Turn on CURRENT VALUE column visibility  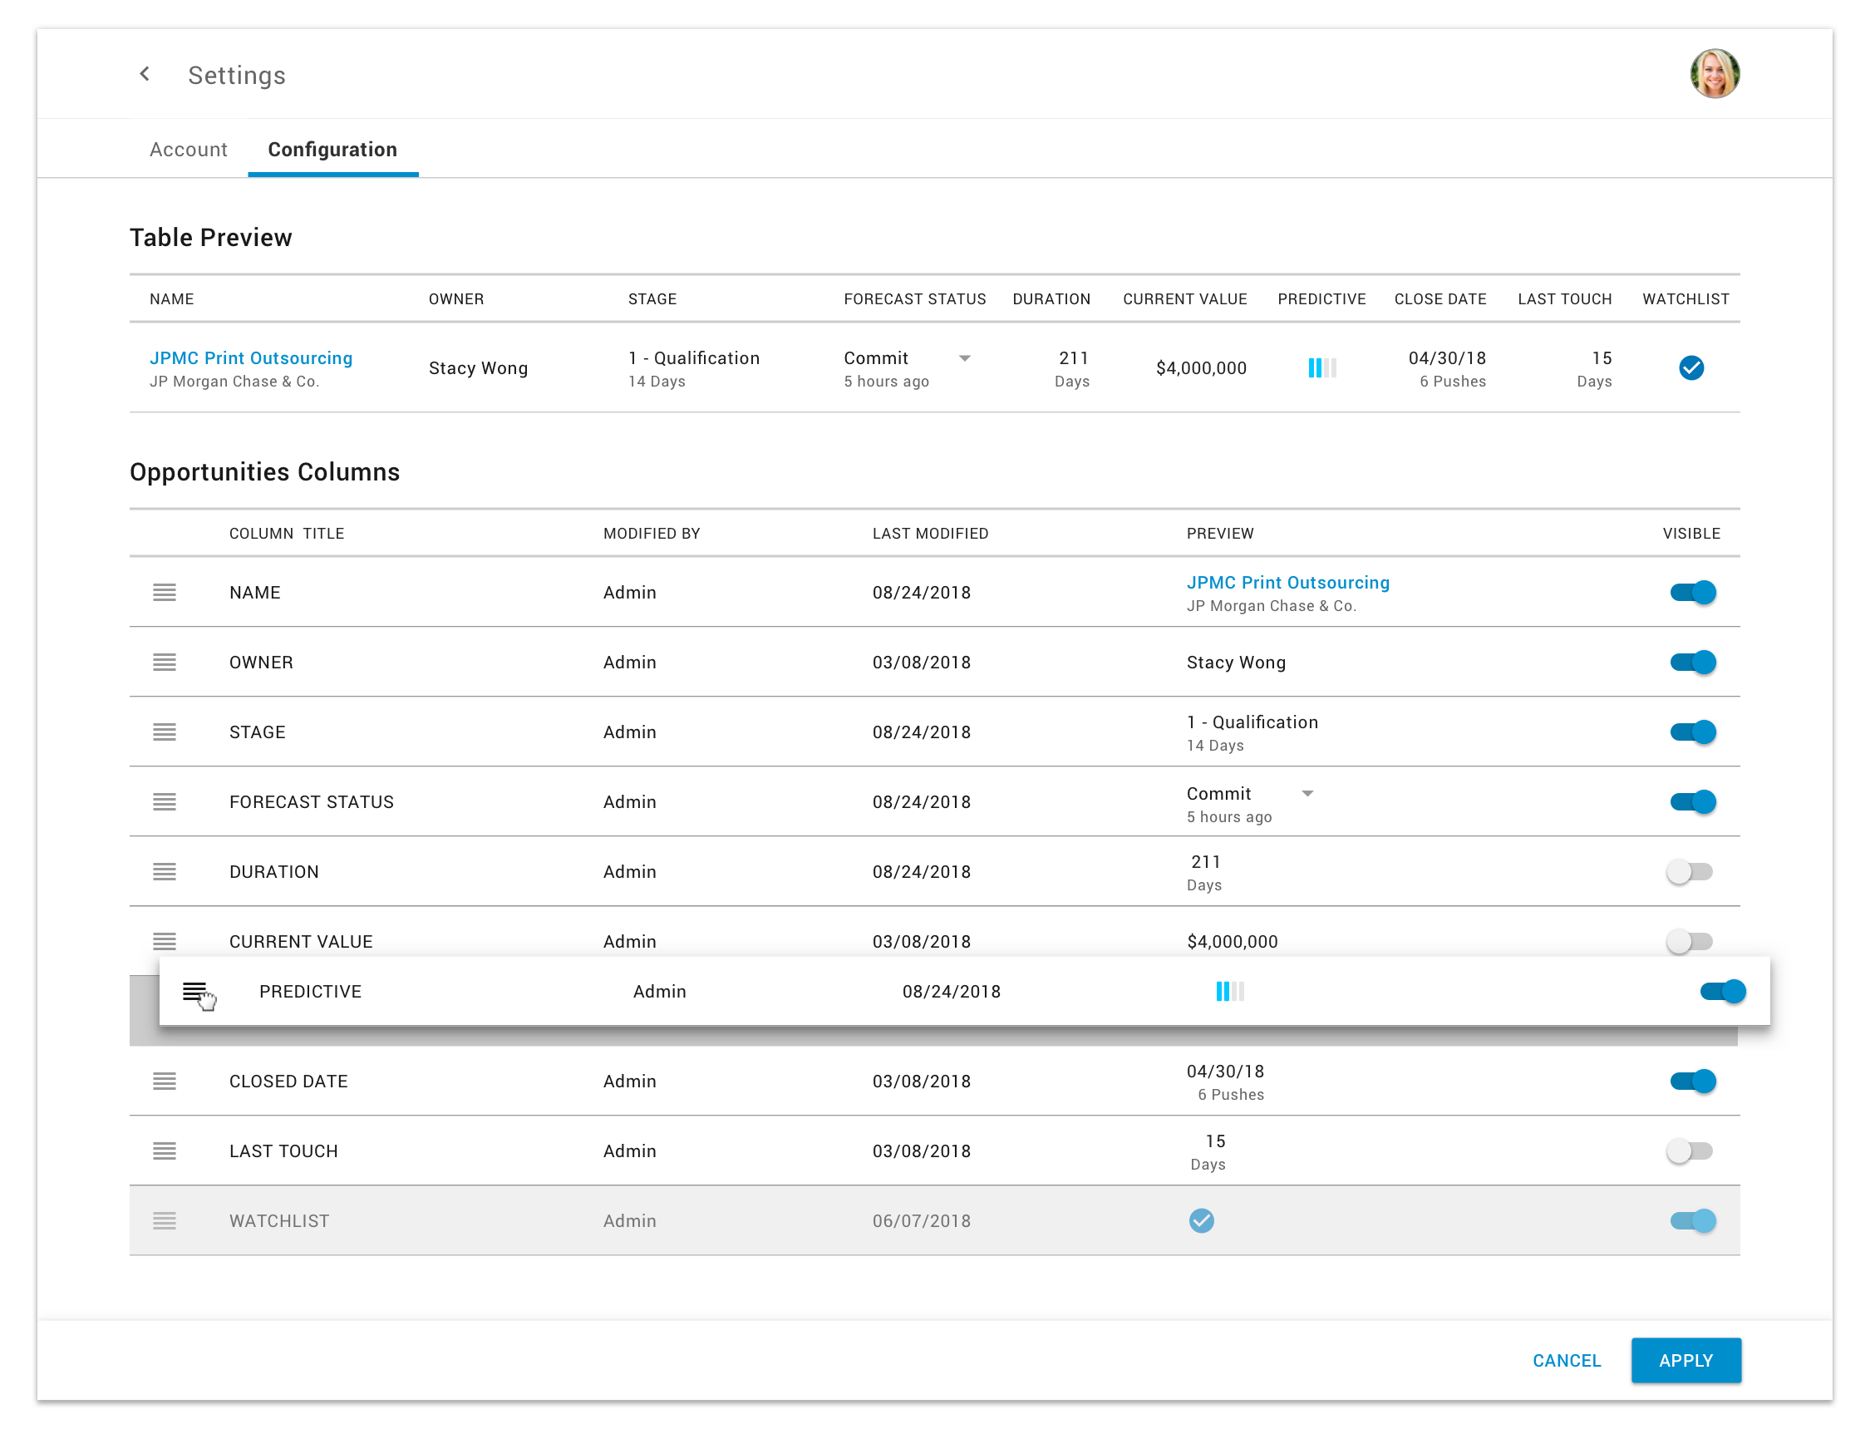pos(1690,940)
